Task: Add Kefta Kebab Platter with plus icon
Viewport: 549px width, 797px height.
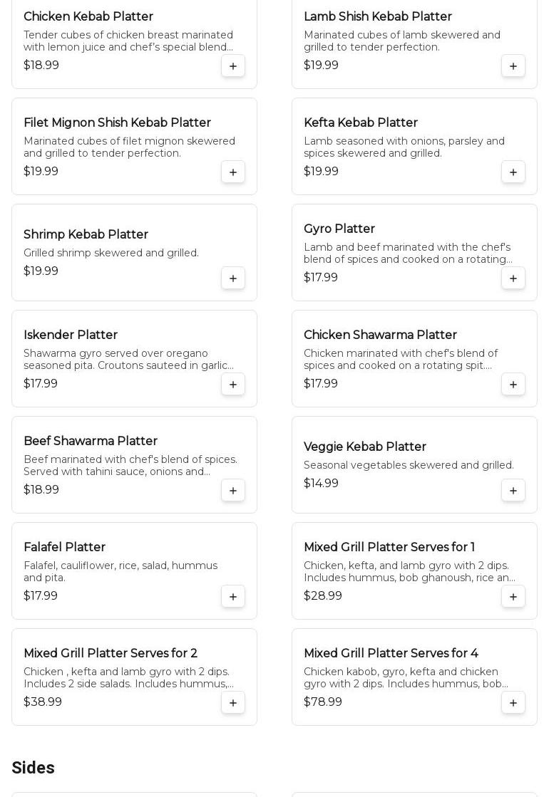Action: [x=513, y=172]
